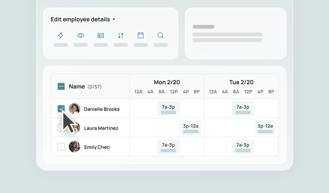Open the table layout icon
The width and height of the screenshot is (329, 193).
(x=101, y=35)
